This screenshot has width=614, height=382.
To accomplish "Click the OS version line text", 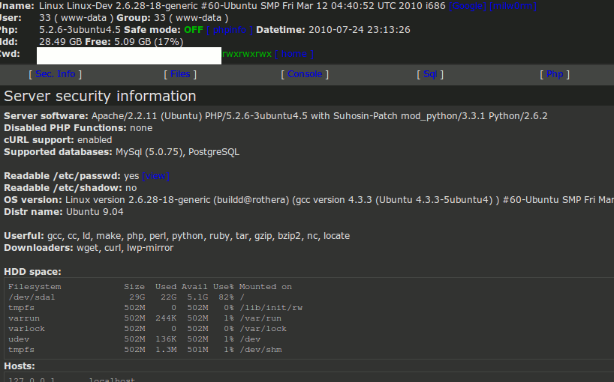I will coord(309,200).
